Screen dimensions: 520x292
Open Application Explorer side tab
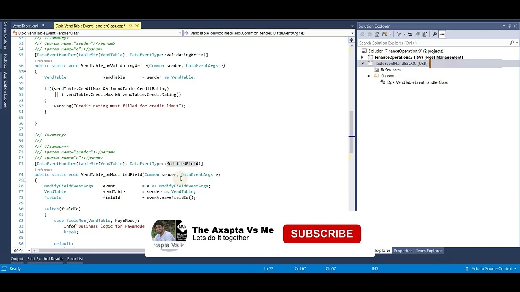point(5,90)
